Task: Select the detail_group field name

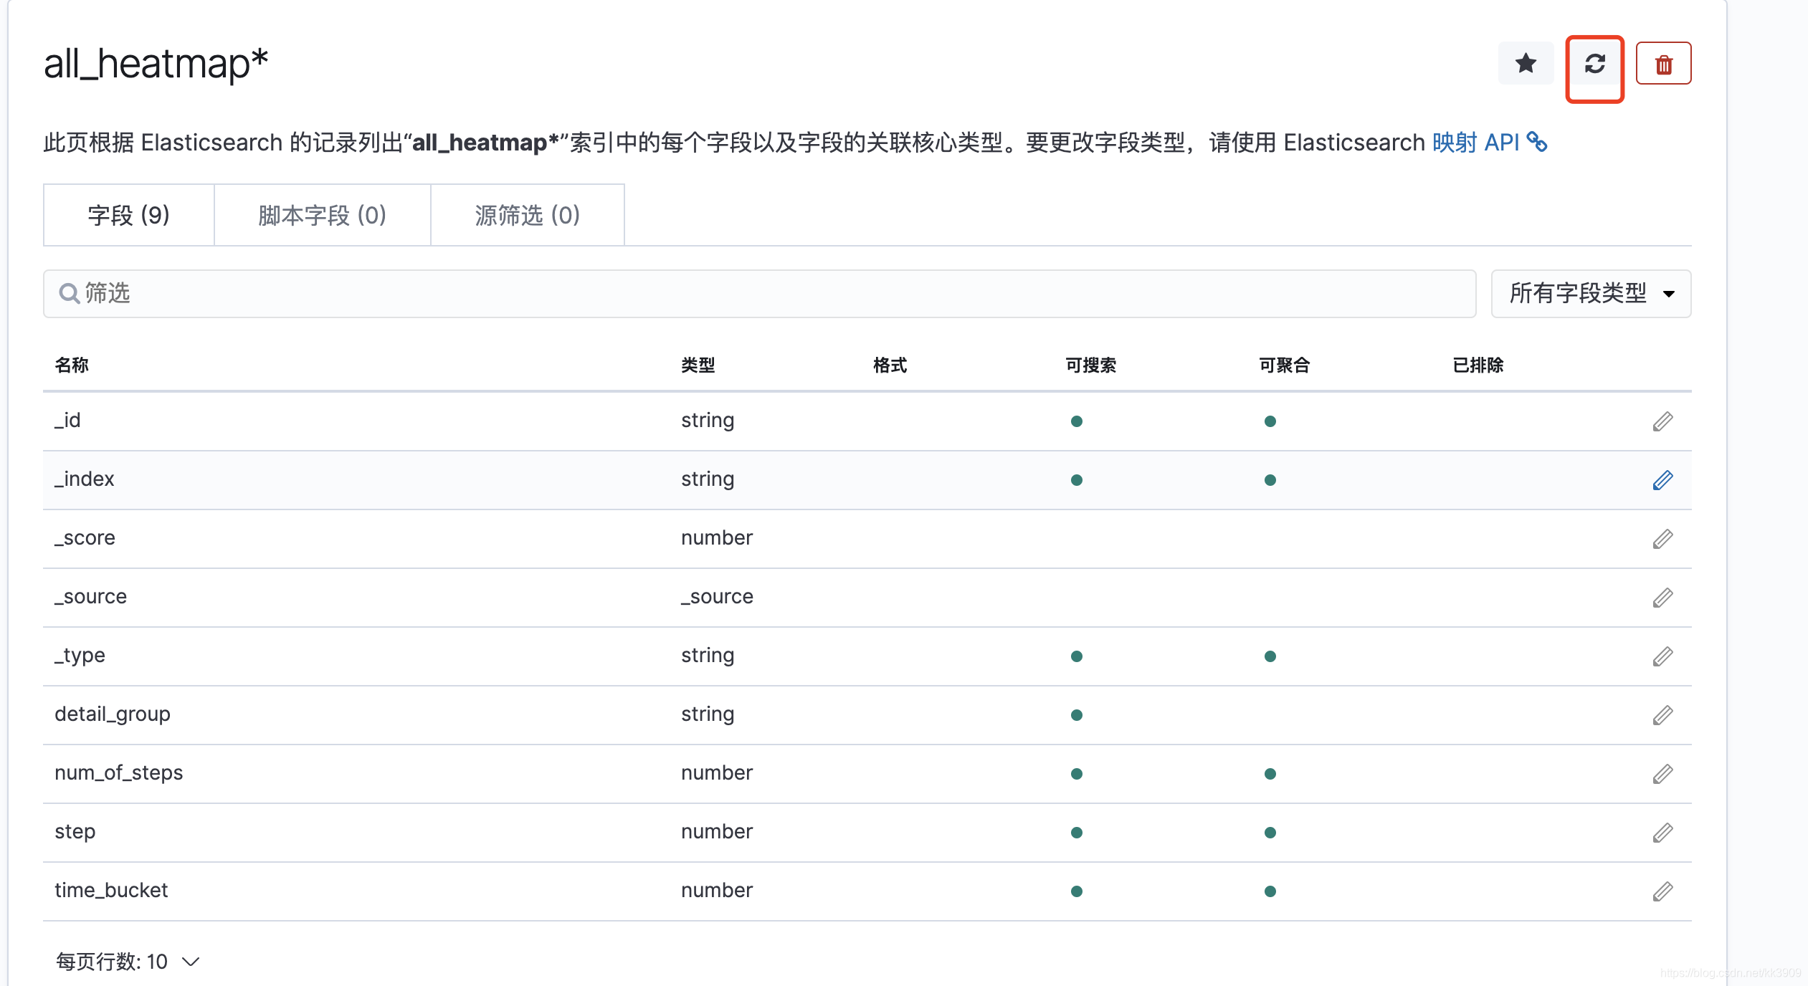Action: coord(113,714)
